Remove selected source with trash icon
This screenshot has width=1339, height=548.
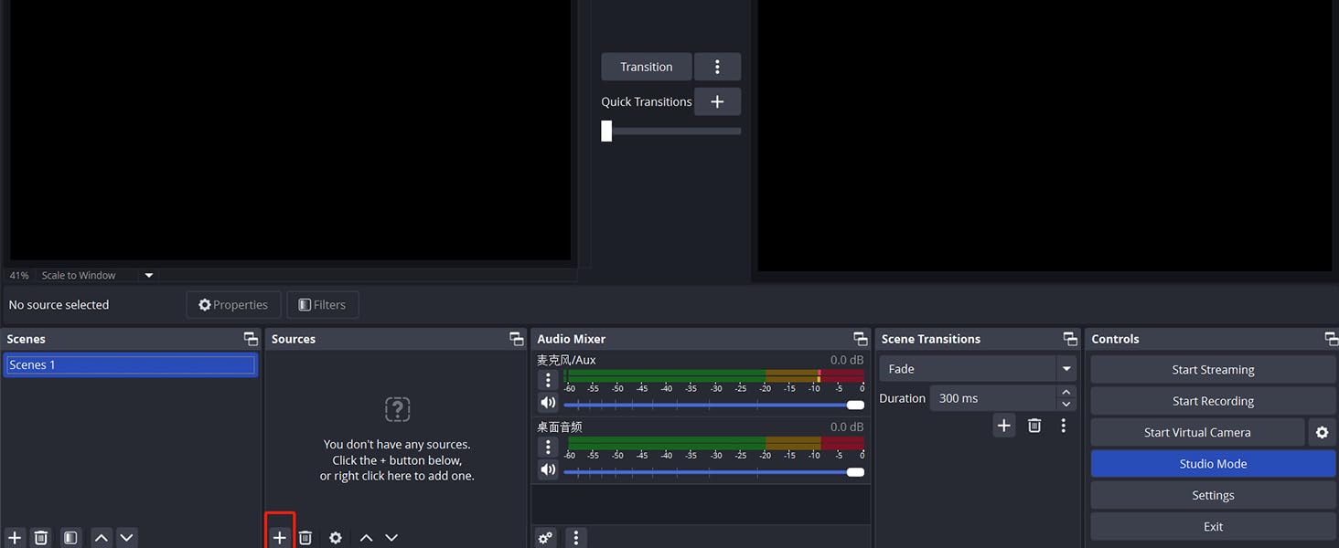click(x=305, y=538)
